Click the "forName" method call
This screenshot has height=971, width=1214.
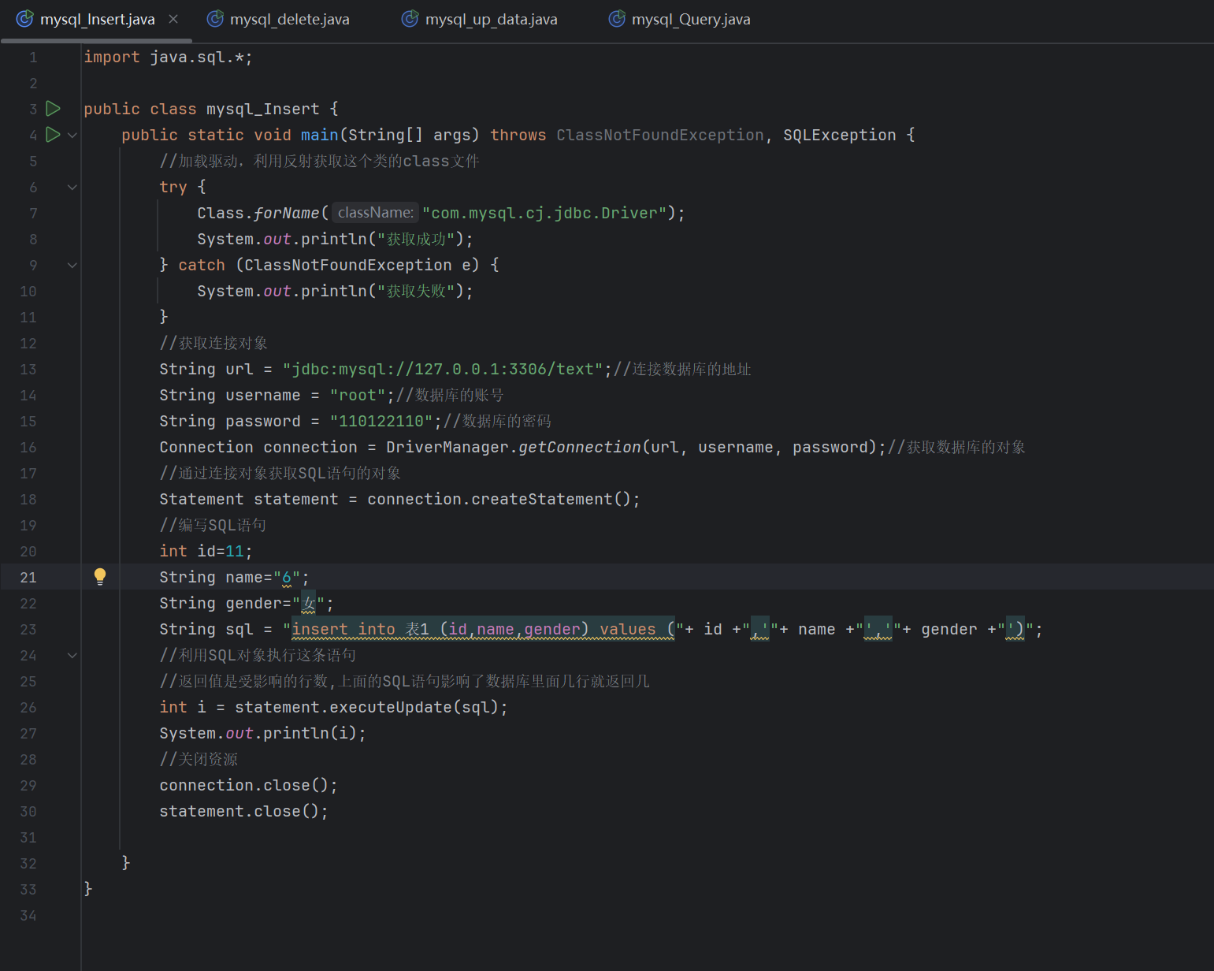[x=287, y=214]
